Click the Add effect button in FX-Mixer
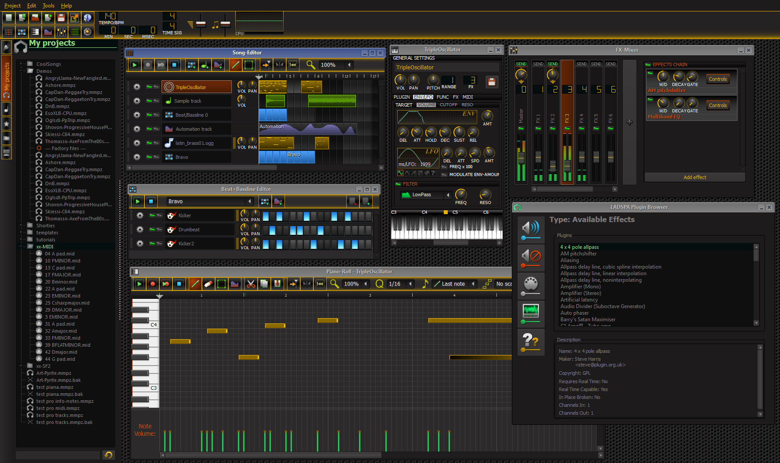 [694, 177]
